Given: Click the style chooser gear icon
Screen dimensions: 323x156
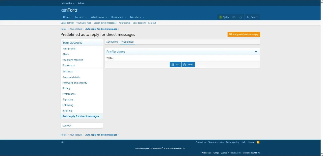Looking at the screenshot, I should point(62,142).
